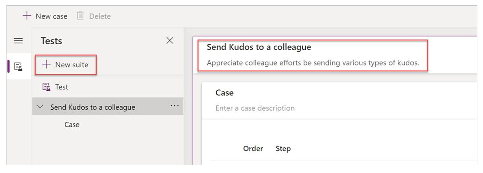Edit the suite title Send Kudos to a colleague
Screen dimensions: 483x173
pyautogui.click(x=259, y=47)
